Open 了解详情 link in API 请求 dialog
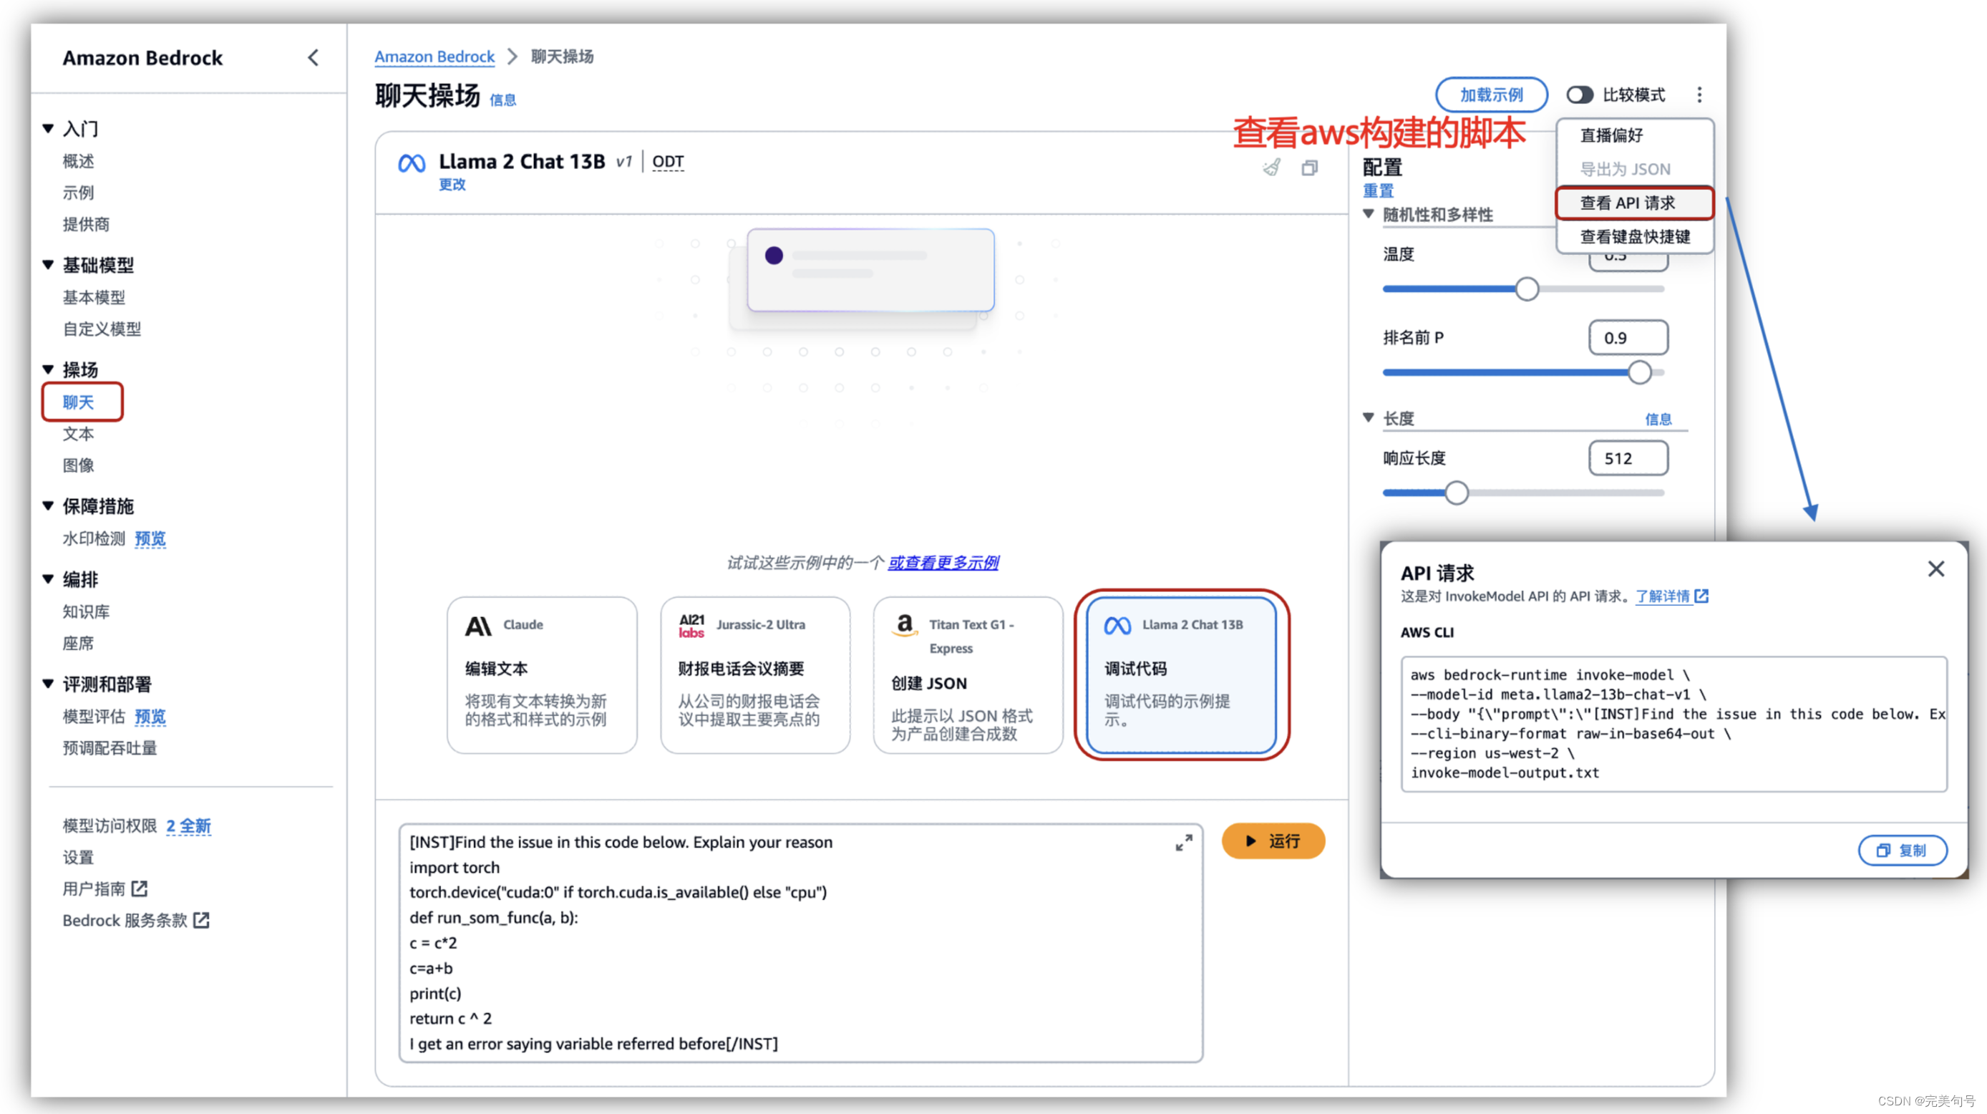 point(1662,596)
